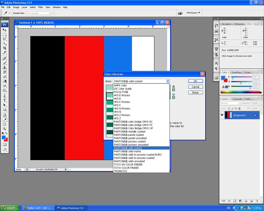The image size is (264, 211).
Task: Toggle Quick Mask mode icon
Action: (5, 144)
